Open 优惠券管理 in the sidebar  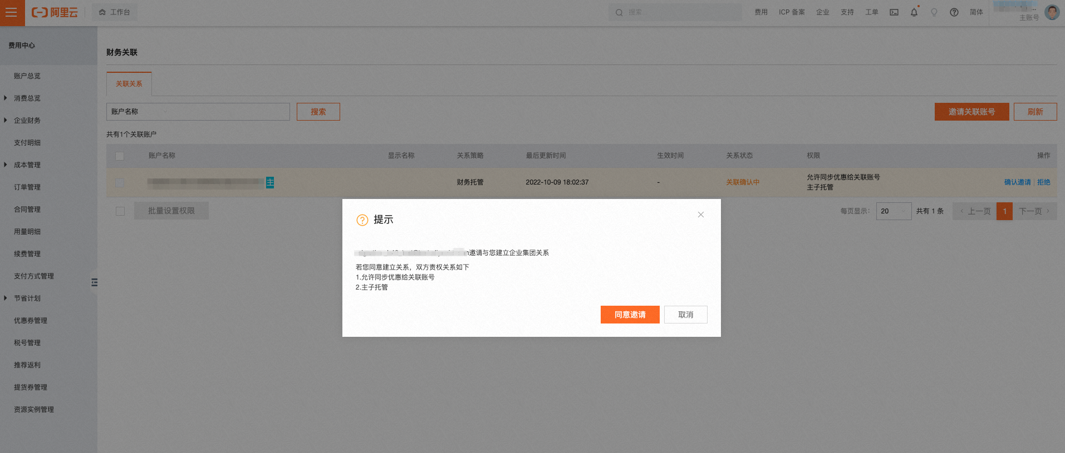(31, 321)
